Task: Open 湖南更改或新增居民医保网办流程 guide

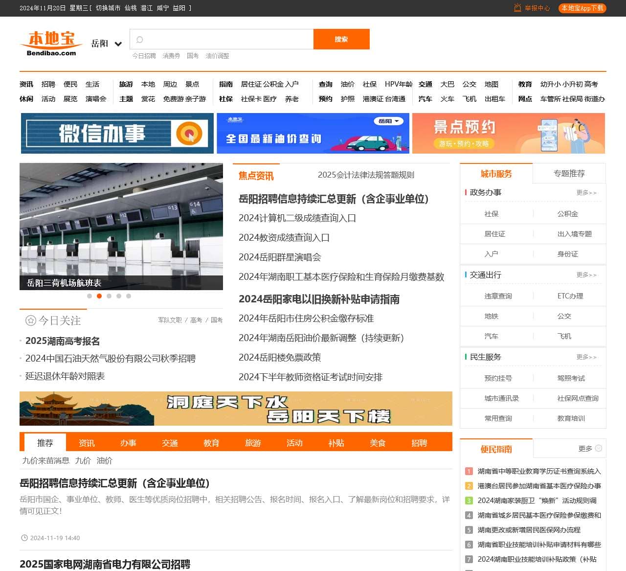Action: point(529,530)
